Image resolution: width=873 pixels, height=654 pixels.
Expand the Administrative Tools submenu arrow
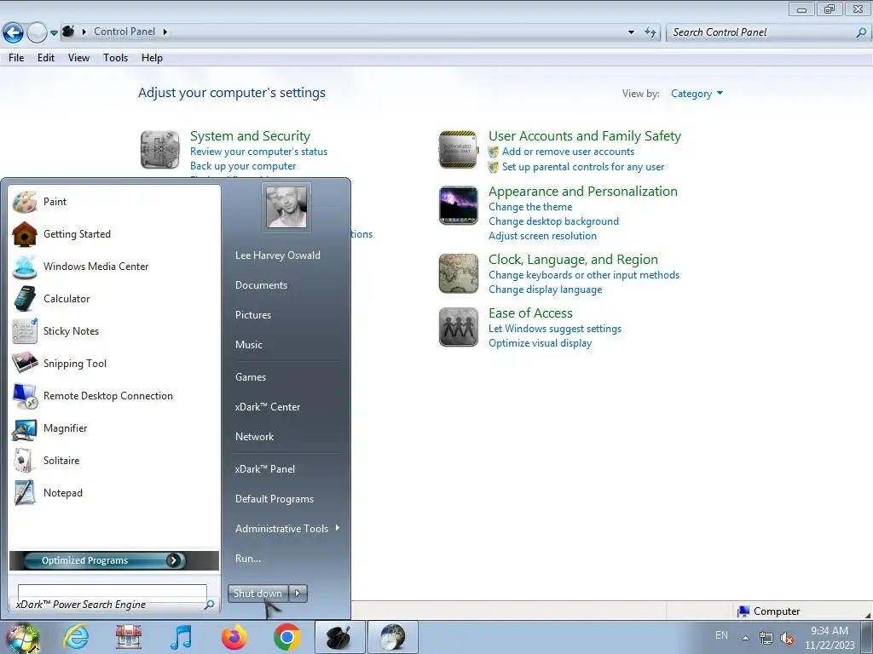(x=338, y=528)
